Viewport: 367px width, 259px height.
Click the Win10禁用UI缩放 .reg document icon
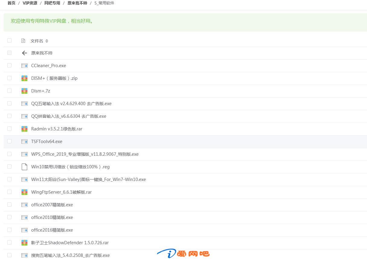[x=24, y=167]
